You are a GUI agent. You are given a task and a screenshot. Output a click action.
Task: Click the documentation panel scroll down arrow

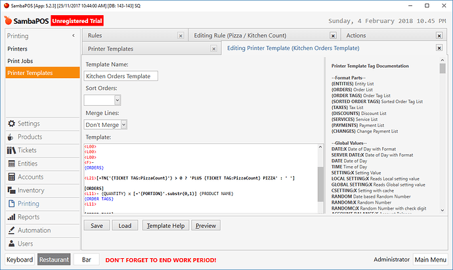coord(442,210)
